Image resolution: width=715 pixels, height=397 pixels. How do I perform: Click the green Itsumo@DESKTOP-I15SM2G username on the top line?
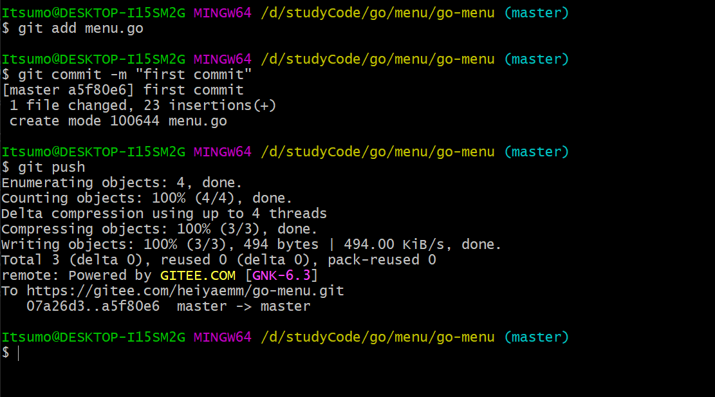coord(93,13)
